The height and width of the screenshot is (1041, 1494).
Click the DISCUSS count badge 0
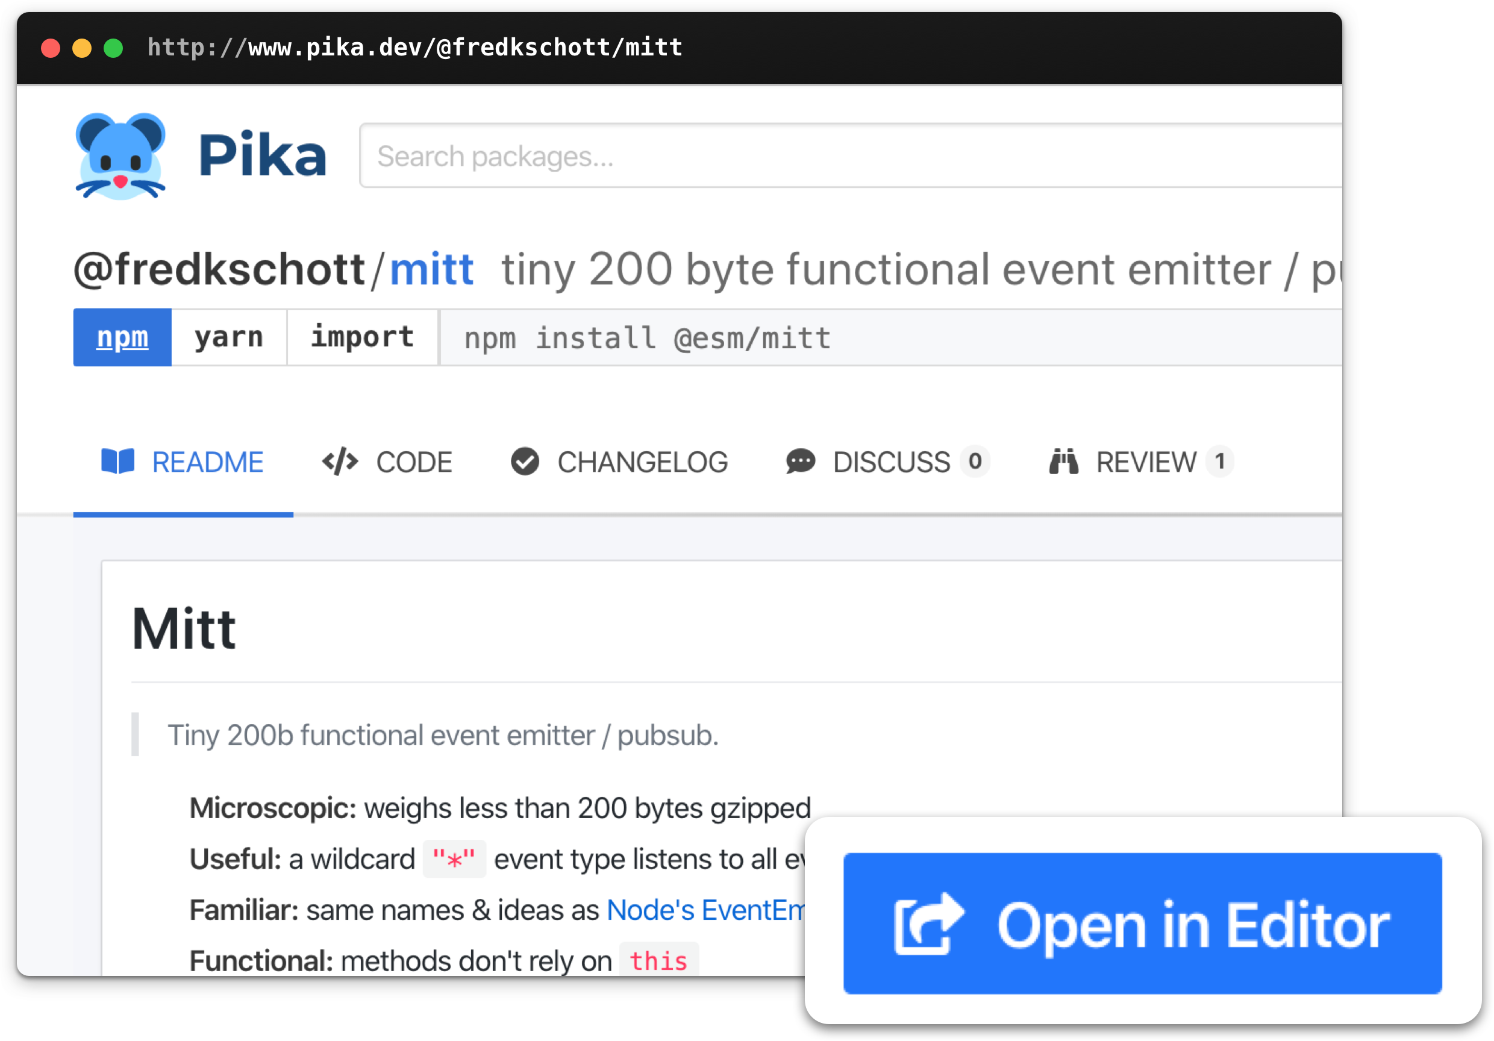coord(975,461)
